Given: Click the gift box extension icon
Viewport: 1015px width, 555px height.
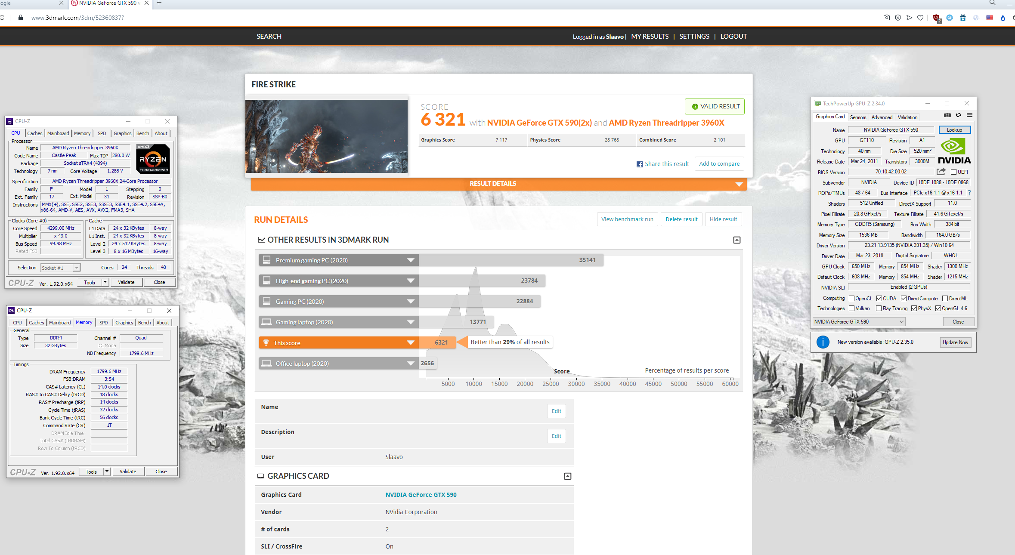Looking at the screenshot, I should (963, 18).
